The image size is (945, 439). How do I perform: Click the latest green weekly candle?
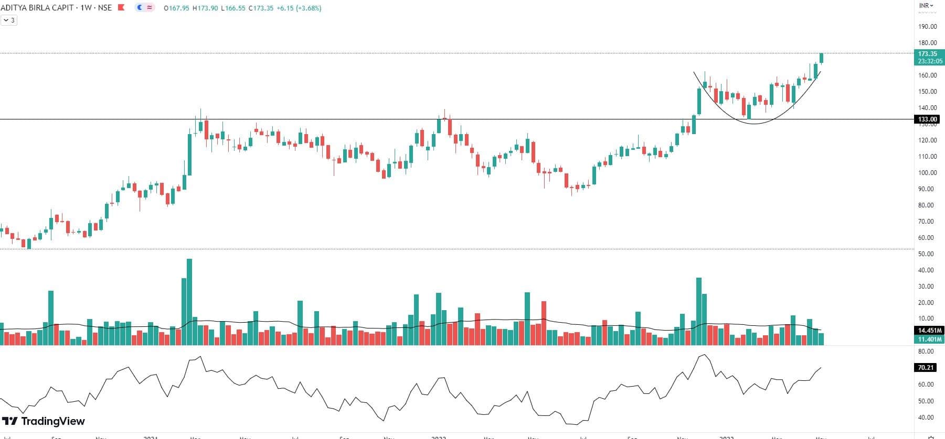(821, 58)
